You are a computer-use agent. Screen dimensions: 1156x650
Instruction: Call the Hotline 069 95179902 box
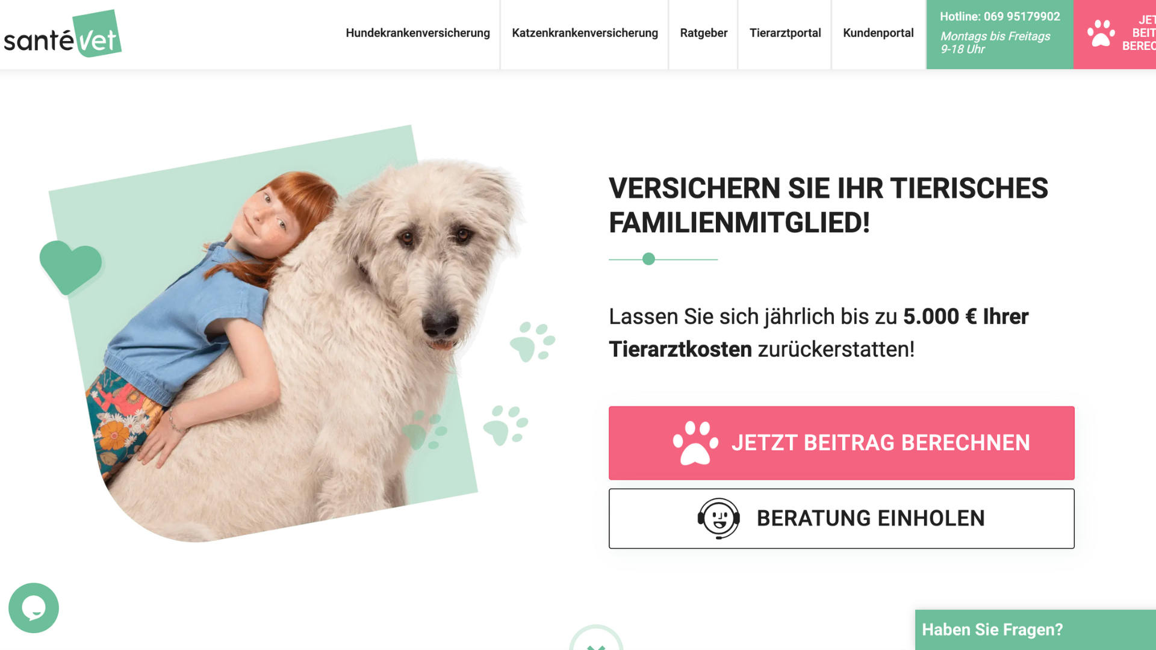tap(999, 34)
